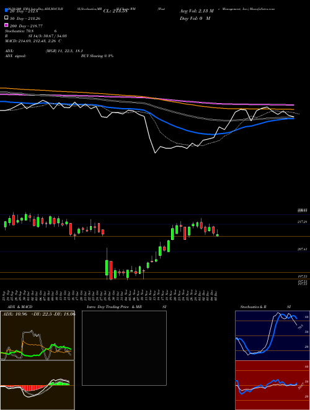Click the red RSI chart panel
310x410 pixels.
pyautogui.click(x=272, y=385)
